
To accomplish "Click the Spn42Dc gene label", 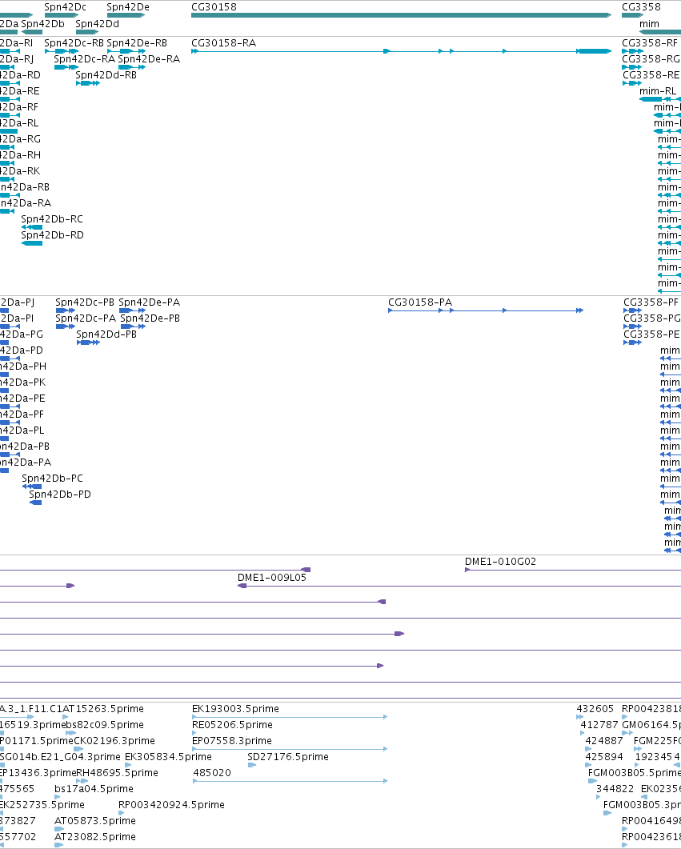I will tap(65, 7).
